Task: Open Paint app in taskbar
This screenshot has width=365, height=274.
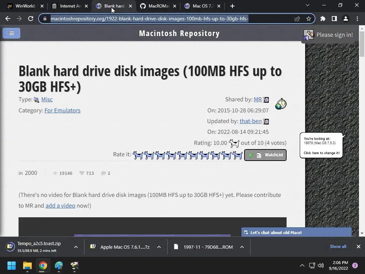Action: (59, 265)
